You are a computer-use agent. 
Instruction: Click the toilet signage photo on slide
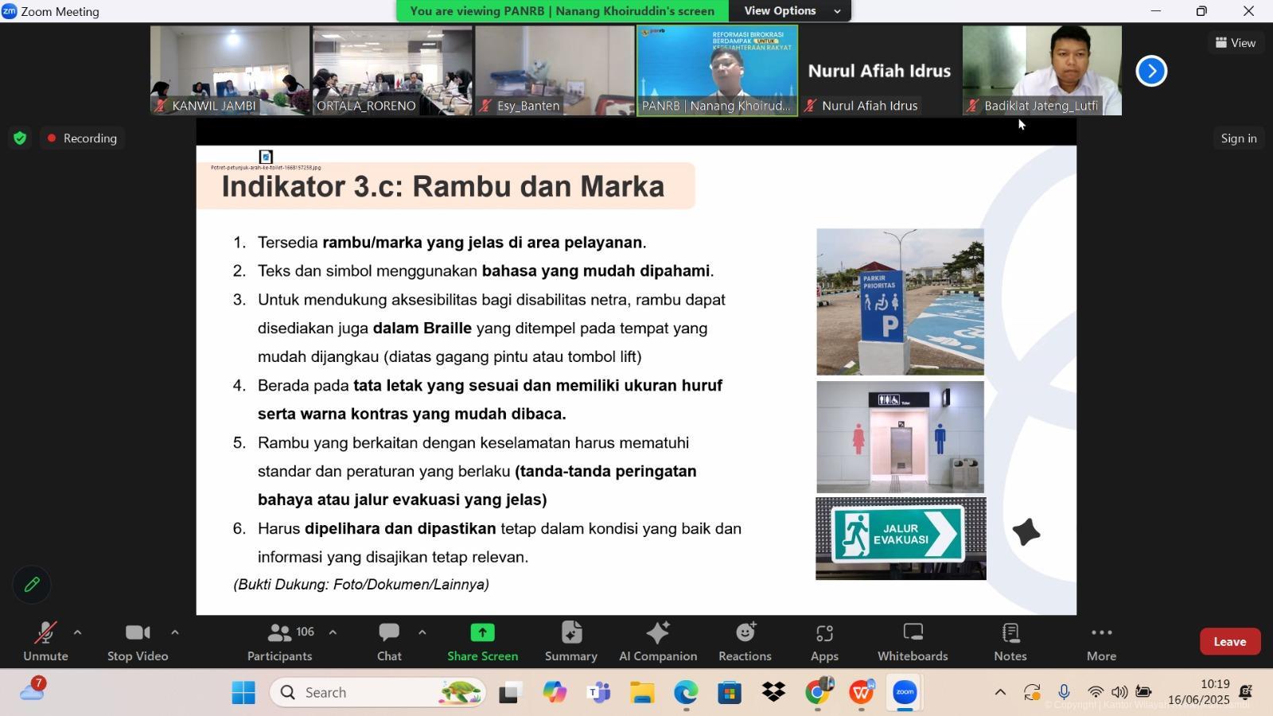tap(900, 437)
